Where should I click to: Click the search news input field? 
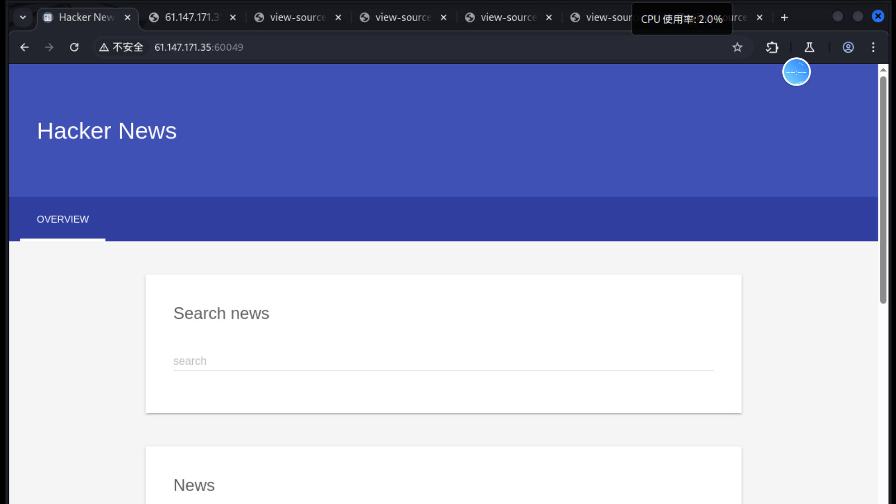[443, 361]
